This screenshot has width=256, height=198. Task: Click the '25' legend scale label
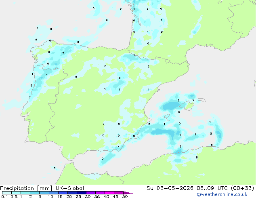78,196
